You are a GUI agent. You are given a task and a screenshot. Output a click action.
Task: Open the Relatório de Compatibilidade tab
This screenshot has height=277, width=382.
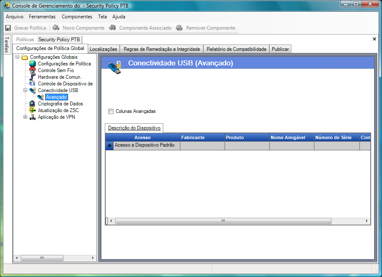click(237, 49)
